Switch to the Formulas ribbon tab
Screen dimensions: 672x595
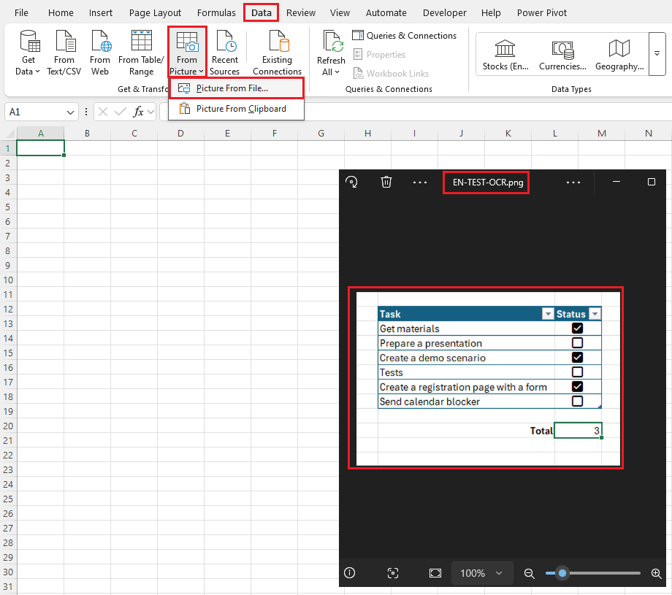(216, 12)
